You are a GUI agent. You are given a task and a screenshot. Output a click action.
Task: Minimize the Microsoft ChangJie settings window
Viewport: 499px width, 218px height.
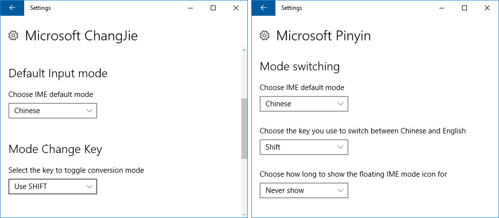pyautogui.click(x=191, y=8)
